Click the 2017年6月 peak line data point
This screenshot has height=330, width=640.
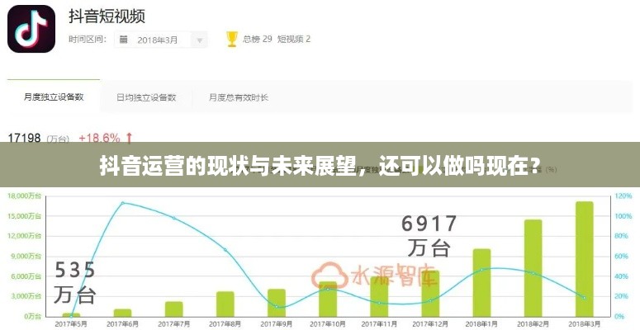pos(122,203)
